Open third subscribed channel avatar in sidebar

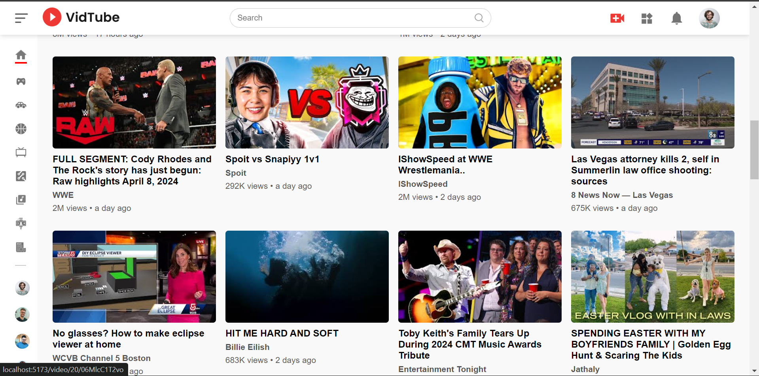(22, 341)
